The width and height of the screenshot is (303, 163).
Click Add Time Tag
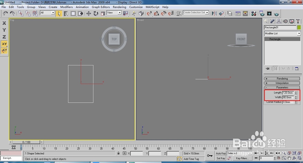[191, 159]
